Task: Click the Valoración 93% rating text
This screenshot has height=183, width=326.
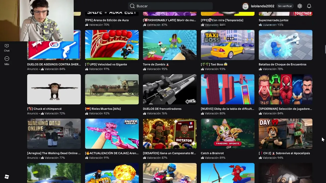Action: point(215,69)
